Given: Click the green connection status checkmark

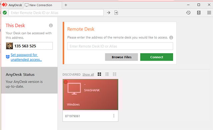Looking at the screenshot, I should pyautogui.click(x=5, y=13).
